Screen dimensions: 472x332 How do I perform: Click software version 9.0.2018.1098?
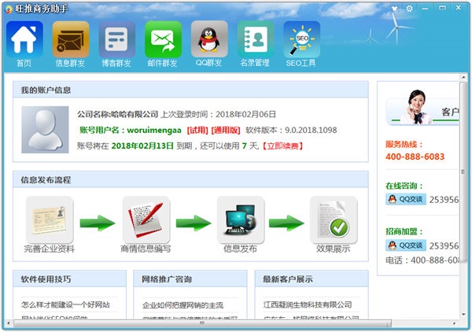coord(311,130)
